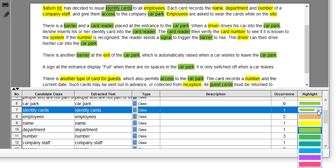Select the purple highlight color
This screenshot has width=336, height=168.
pos(310,157)
